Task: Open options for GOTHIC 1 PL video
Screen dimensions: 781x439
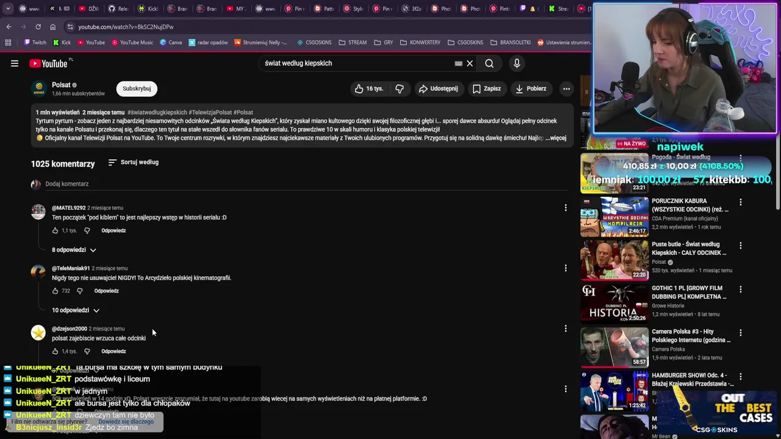Action: [741, 289]
